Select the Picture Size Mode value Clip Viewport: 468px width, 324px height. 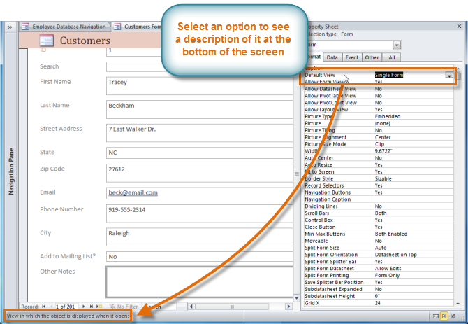pyautogui.click(x=414, y=144)
